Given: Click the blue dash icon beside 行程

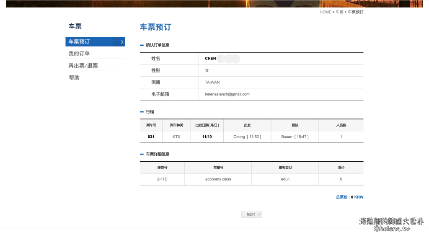Looking at the screenshot, I should point(142,112).
